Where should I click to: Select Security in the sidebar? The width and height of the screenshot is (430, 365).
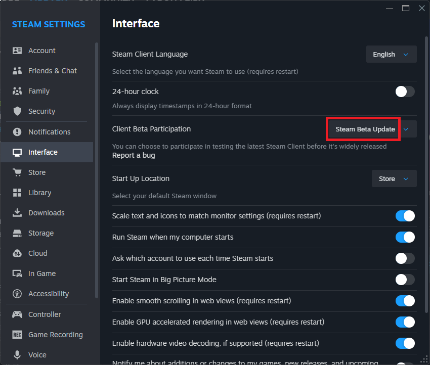(x=47, y=111)
